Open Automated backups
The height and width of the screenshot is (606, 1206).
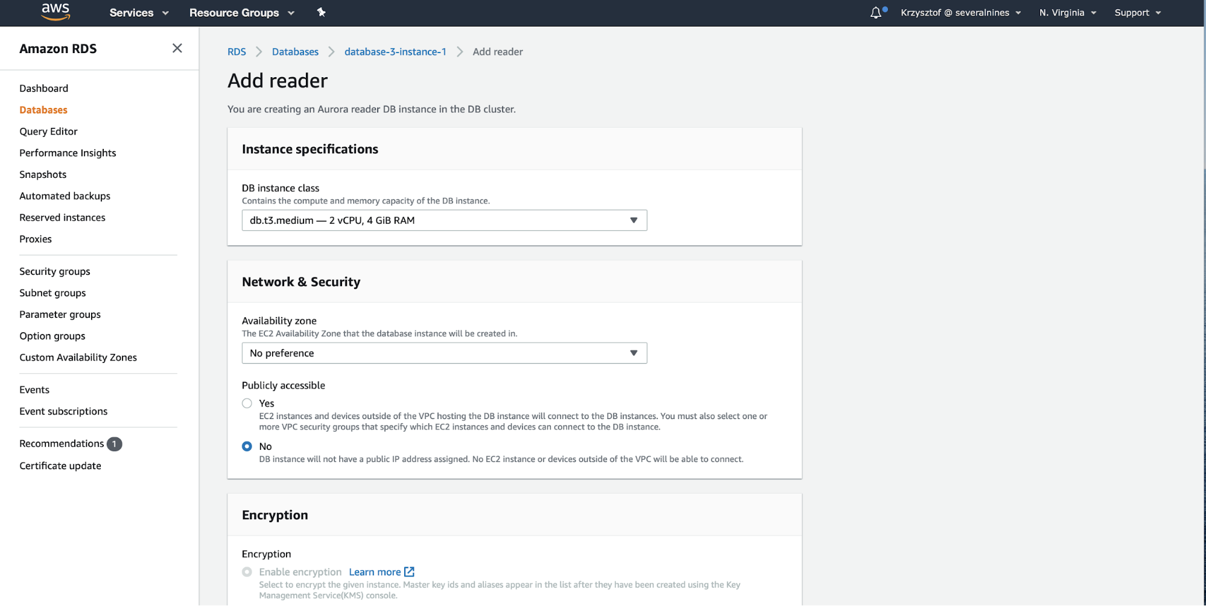pyautogui.click(x=65, y=196)
